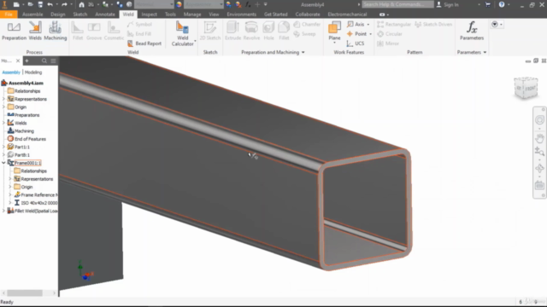Screen dimensions: 547x307
Task: Click the Preparation process tool
Action: coord(14,31)
